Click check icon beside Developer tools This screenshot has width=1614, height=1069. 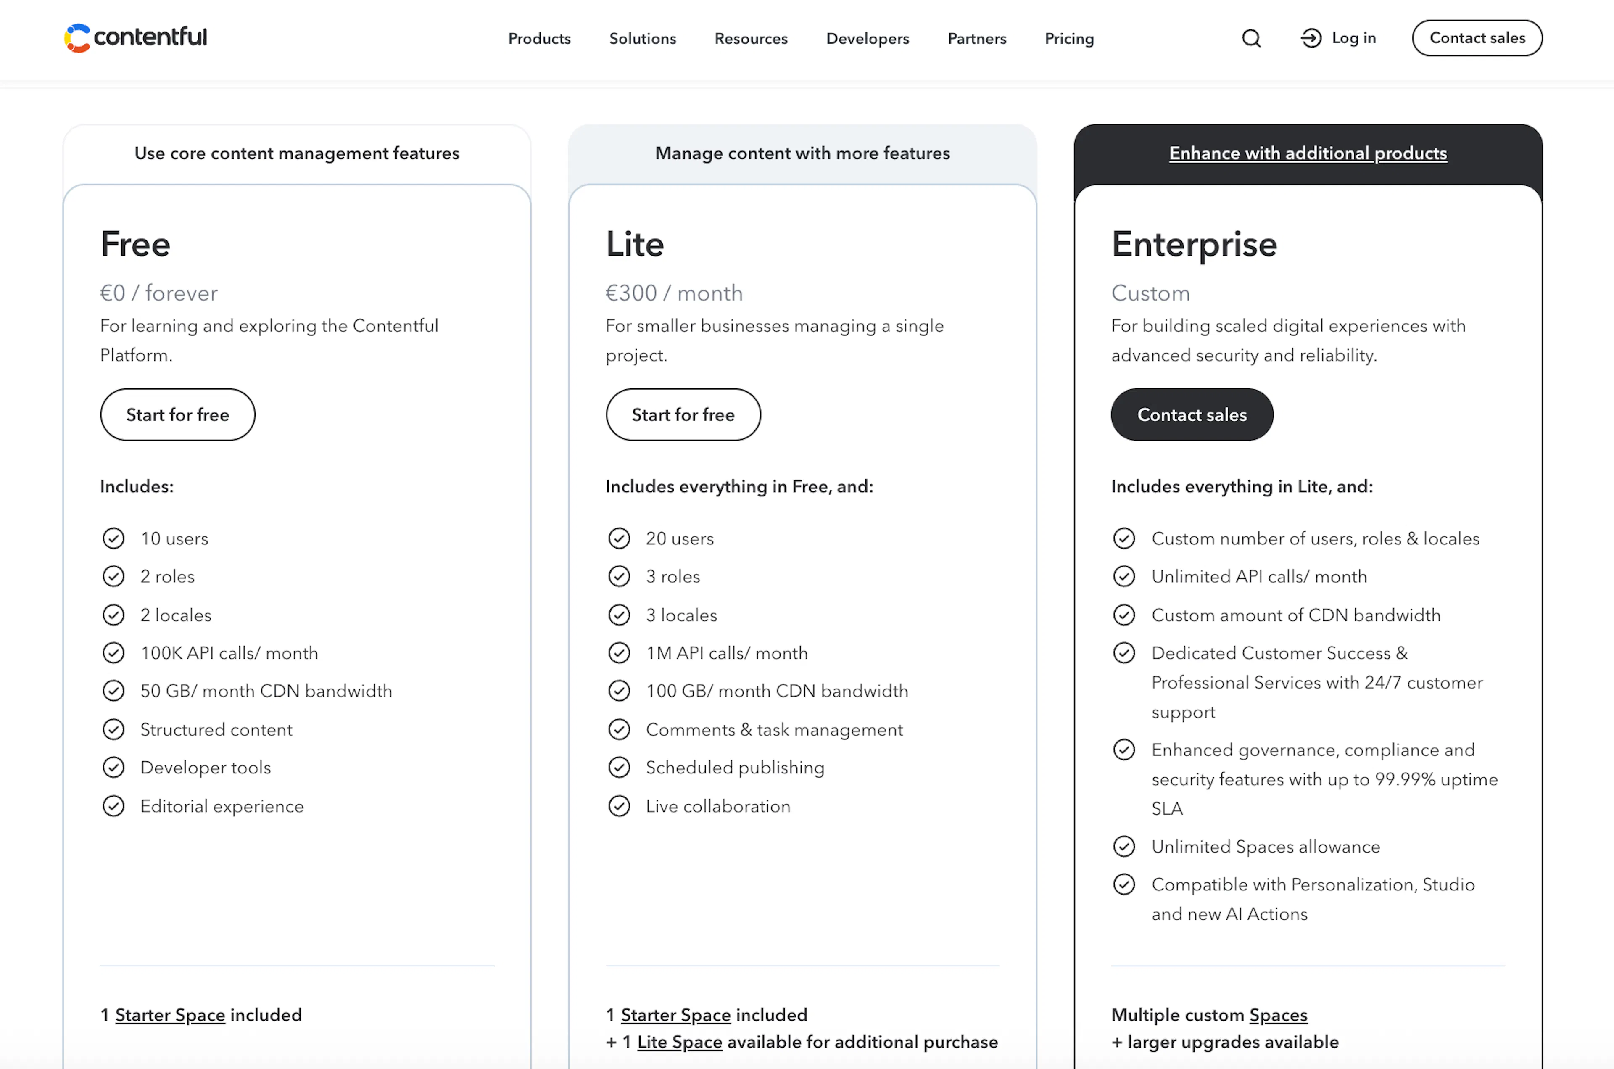tap(113, 768)
